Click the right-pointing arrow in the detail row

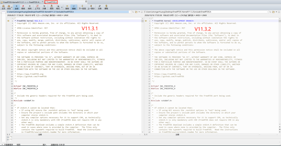tap(8, 137)
